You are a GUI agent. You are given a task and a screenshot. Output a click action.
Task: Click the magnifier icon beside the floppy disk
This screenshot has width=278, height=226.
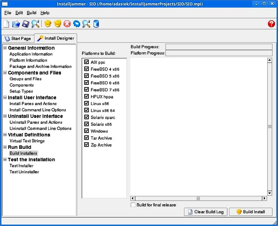pos(35,24)
